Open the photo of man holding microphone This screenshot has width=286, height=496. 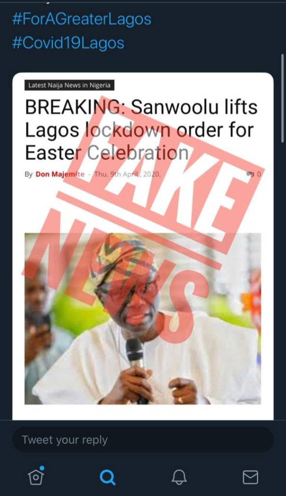(x=143, y=319)
